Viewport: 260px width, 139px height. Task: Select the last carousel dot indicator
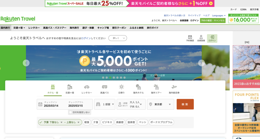124,77
